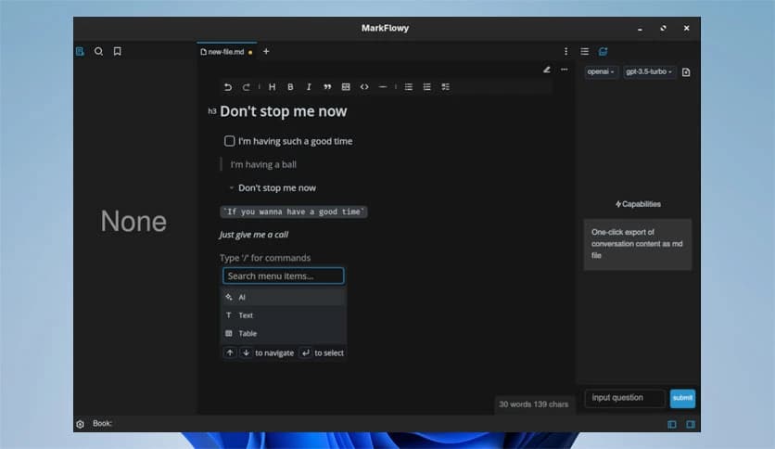Insert a bullet list
Image resolution: width=775 pixels, height=449 pixels.
coord(408,87)
